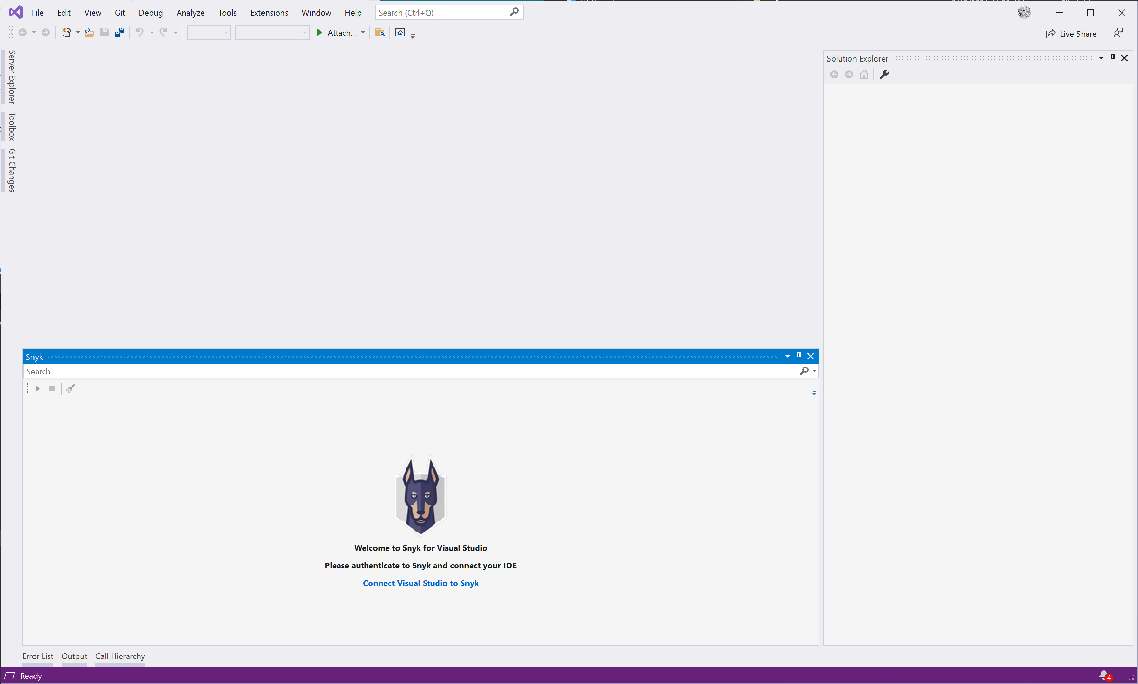Click Connect Visual Studio to Snyk link
The width and height of the screenshot is (1138, 684).
click(x=420, y=583)
